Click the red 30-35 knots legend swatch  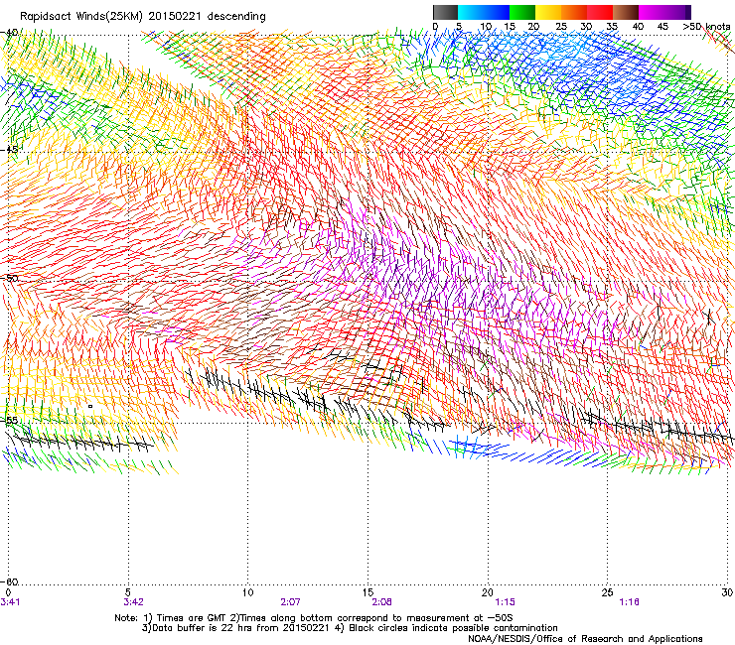point(600,12)
